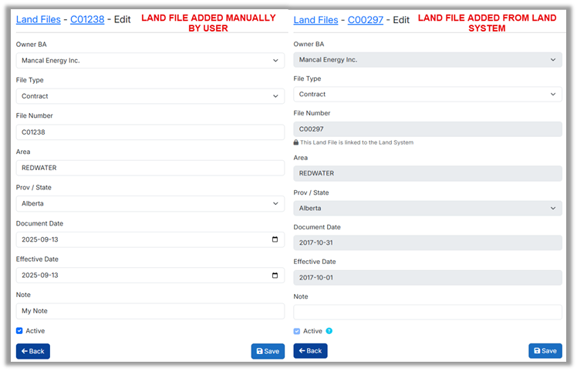The width and height of the screenshot is (577, 371).
Task: Click Note field containing My Note
Action: [x=150, y=311]
